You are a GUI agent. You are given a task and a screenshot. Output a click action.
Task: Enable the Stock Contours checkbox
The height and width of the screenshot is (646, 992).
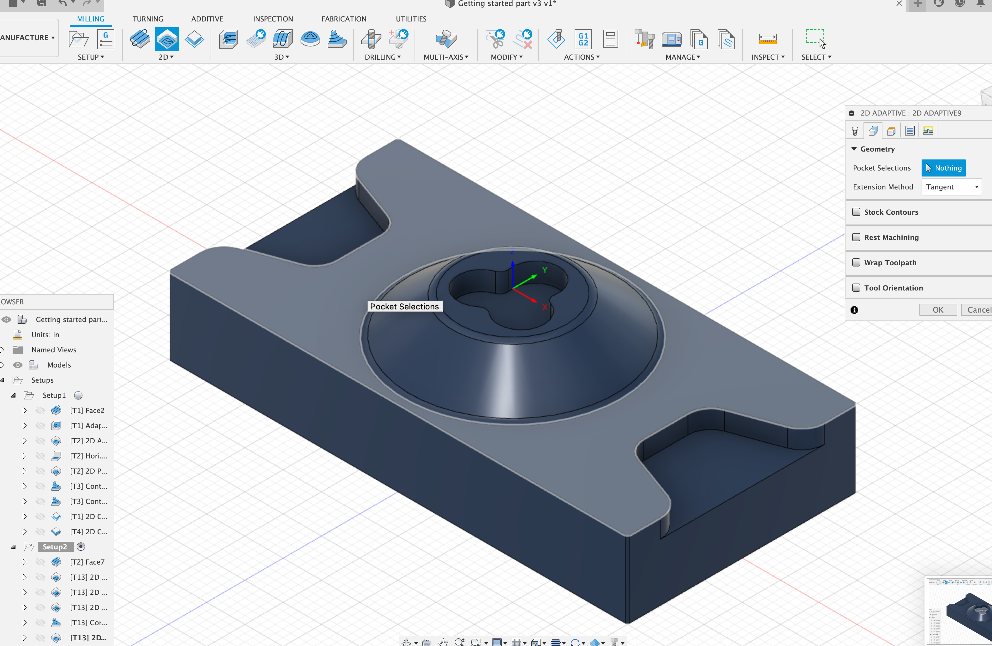[856, 212]
